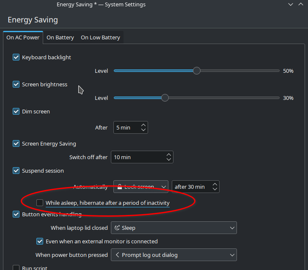308x270 pixels.
Task: Open the On Low Battery tab
Action: [x=100, y=37]
